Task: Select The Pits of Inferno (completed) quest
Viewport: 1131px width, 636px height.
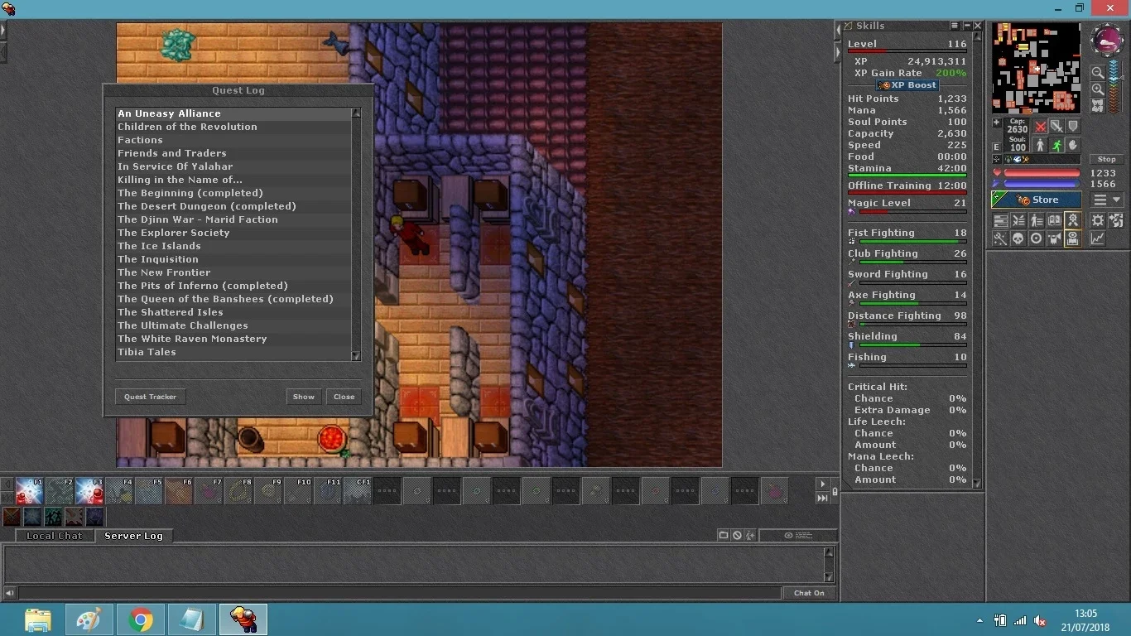Action: point(233,286)
